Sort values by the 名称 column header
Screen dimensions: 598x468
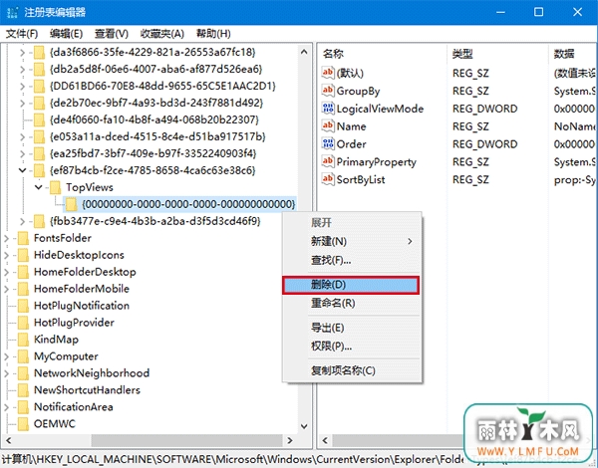tap(382, 54)
